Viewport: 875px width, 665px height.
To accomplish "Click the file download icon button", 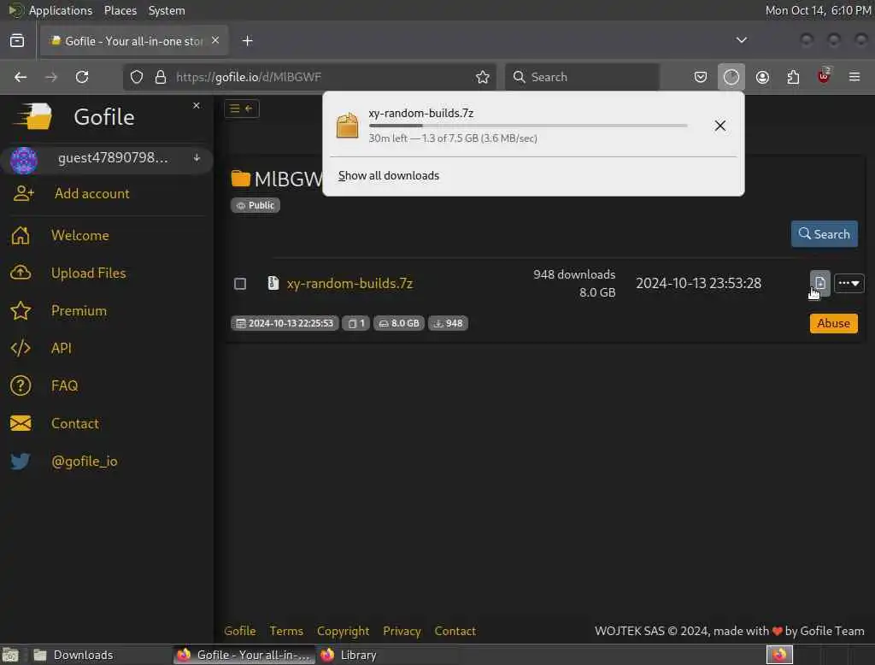I will [819, 283].
